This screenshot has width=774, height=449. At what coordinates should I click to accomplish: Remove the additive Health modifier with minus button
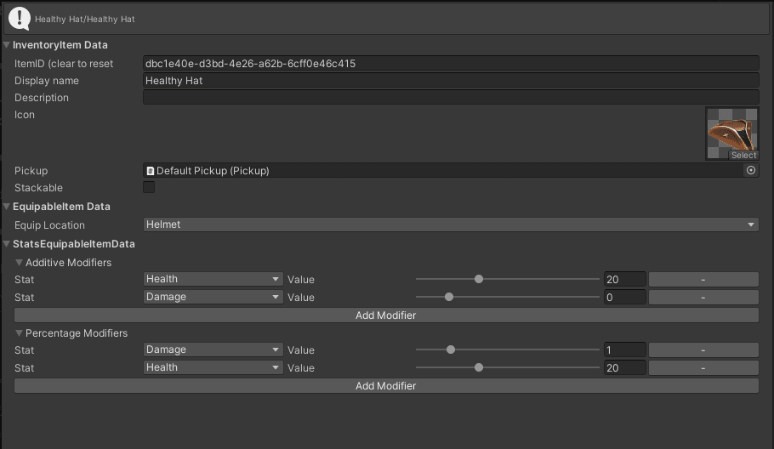tap(703, 279)
